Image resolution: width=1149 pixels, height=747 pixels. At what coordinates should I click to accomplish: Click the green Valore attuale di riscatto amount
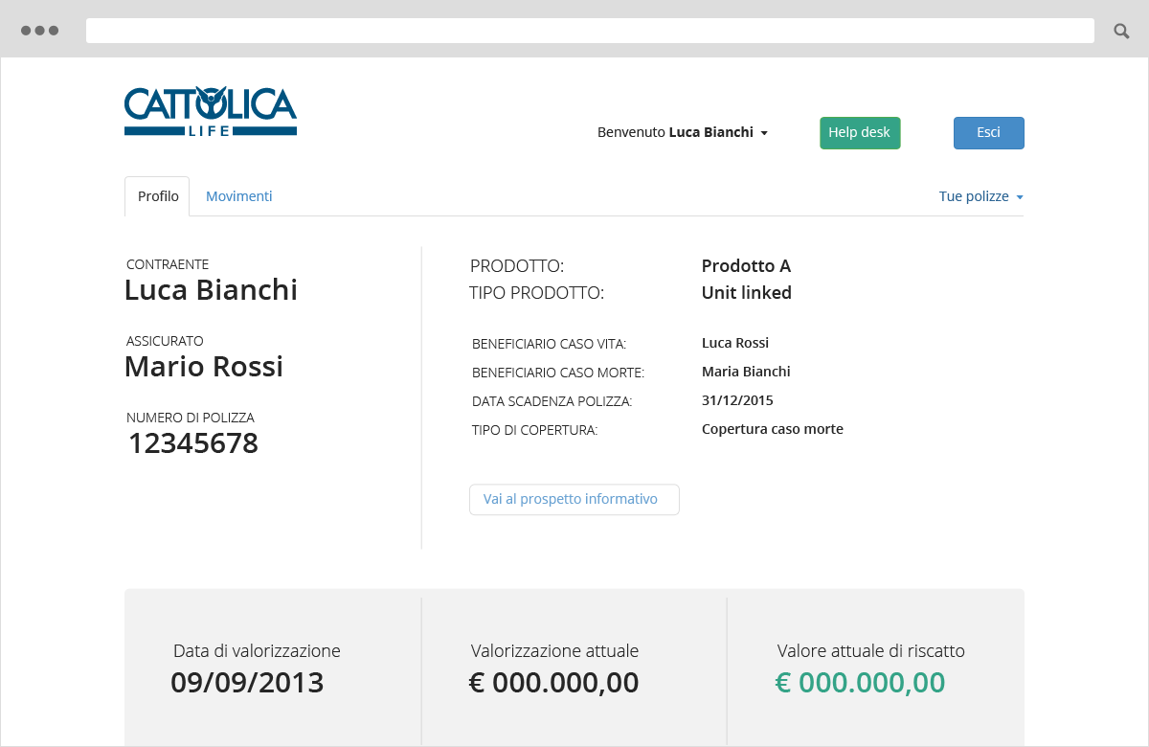pos(860,683)
